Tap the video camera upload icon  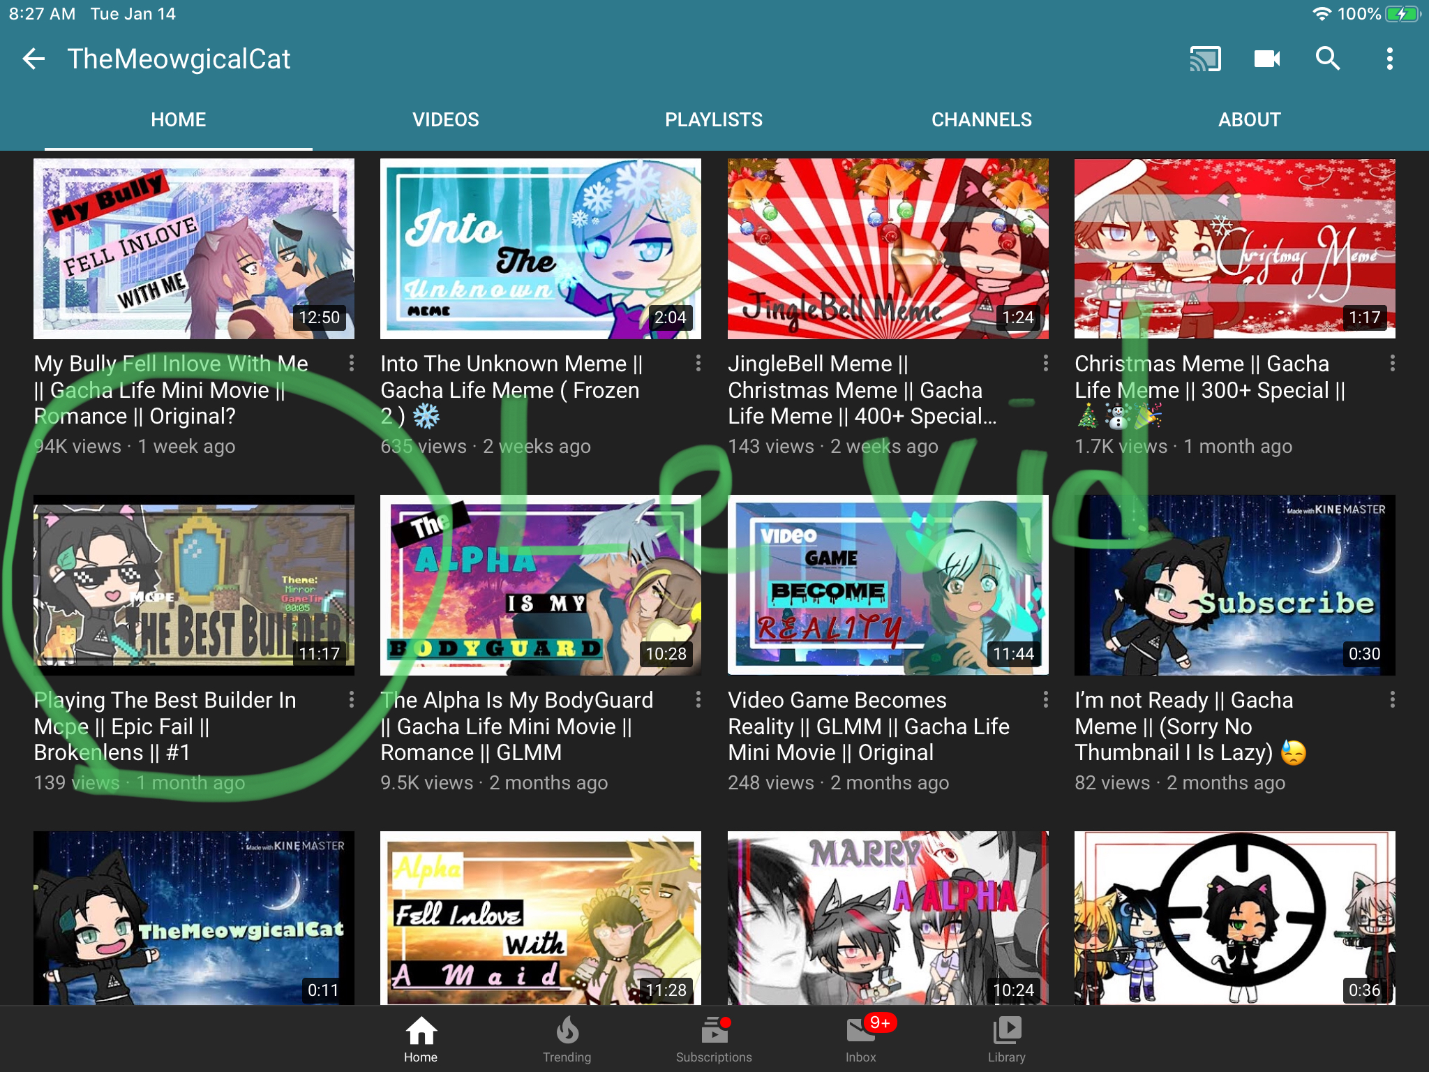[1266, 59]
